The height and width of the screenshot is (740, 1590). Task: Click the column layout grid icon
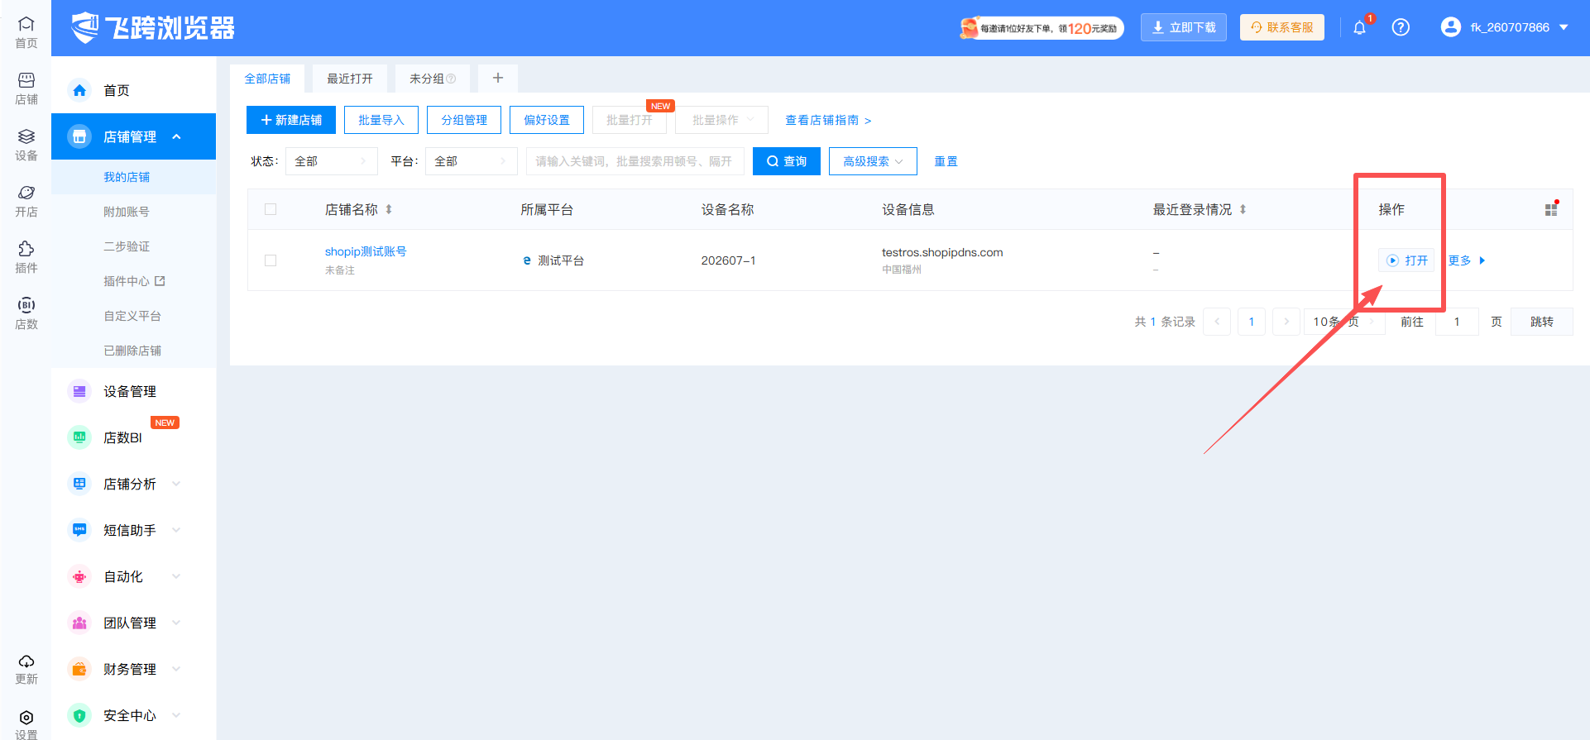tap(1551, 209)
